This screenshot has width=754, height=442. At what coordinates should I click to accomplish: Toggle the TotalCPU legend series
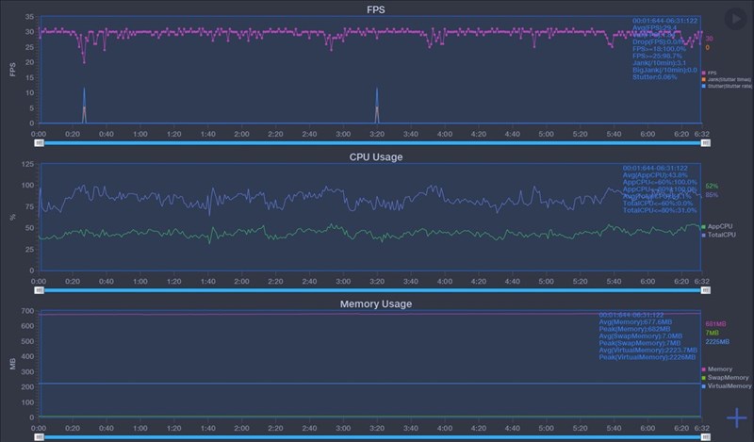click(x=718, y=235)
